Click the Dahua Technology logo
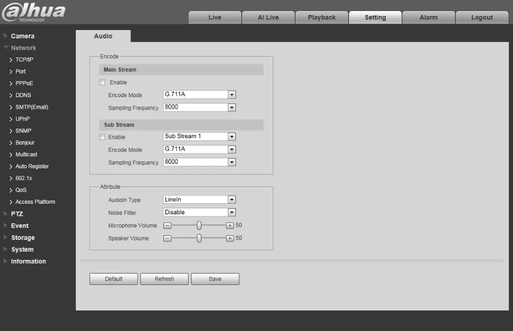 [34, 12]
